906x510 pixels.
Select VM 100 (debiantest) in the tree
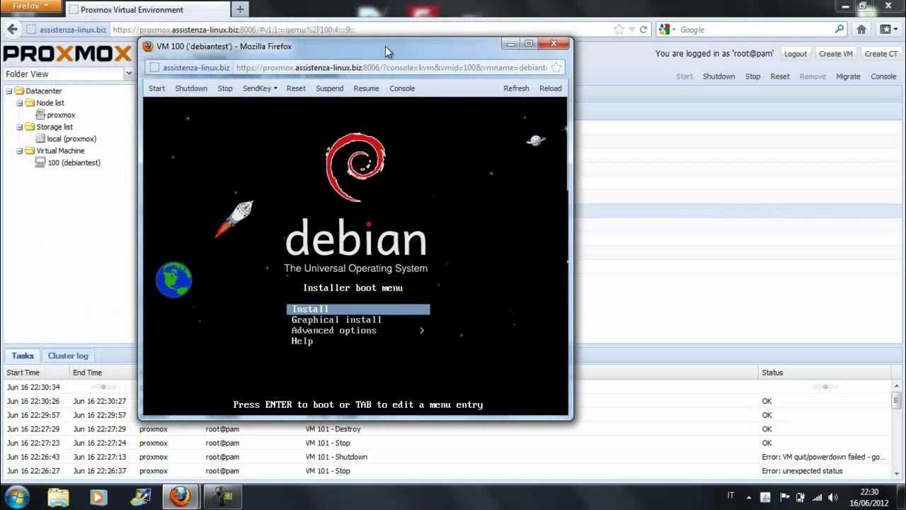pos(68,163)
